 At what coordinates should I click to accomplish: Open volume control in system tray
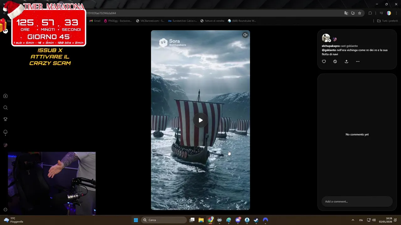374,220
